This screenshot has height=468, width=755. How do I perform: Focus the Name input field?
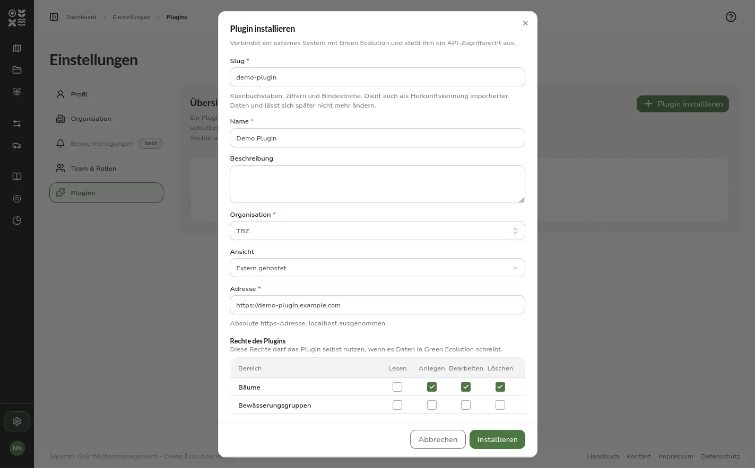click(377, 138)
